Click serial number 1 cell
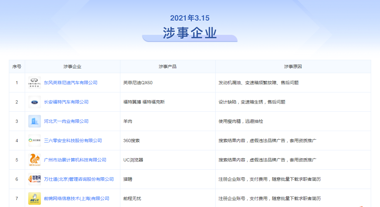 click(x=17, y=83)
